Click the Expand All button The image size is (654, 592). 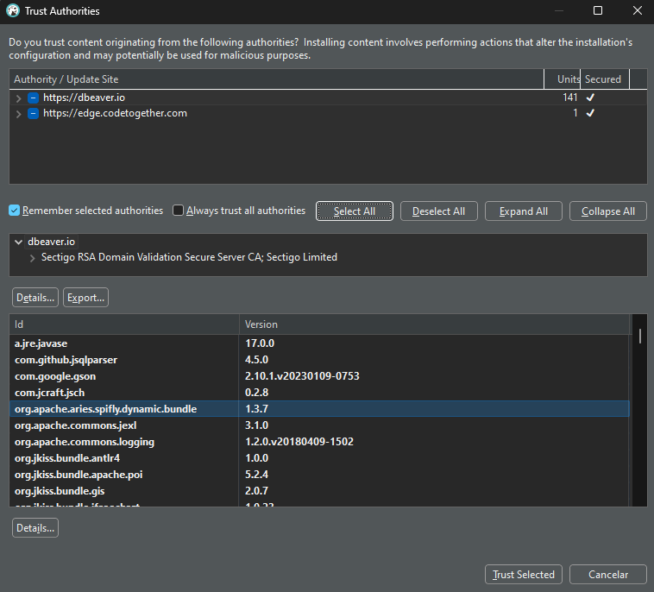(x=524, y=211)
